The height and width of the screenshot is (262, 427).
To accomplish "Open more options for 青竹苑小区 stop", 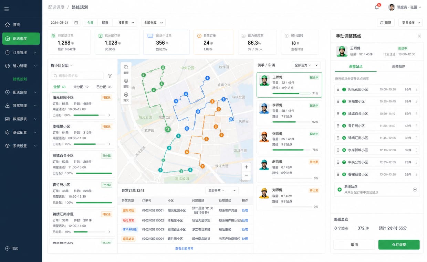I will 416,126.
